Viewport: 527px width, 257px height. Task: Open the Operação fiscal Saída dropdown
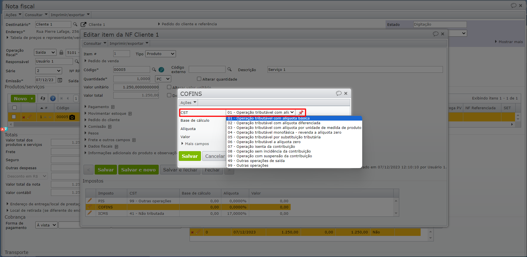45,52
